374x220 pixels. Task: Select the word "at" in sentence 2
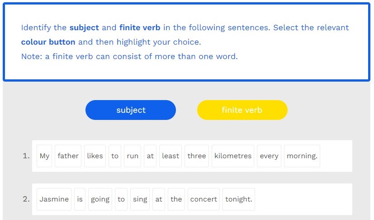pos(159,199)
